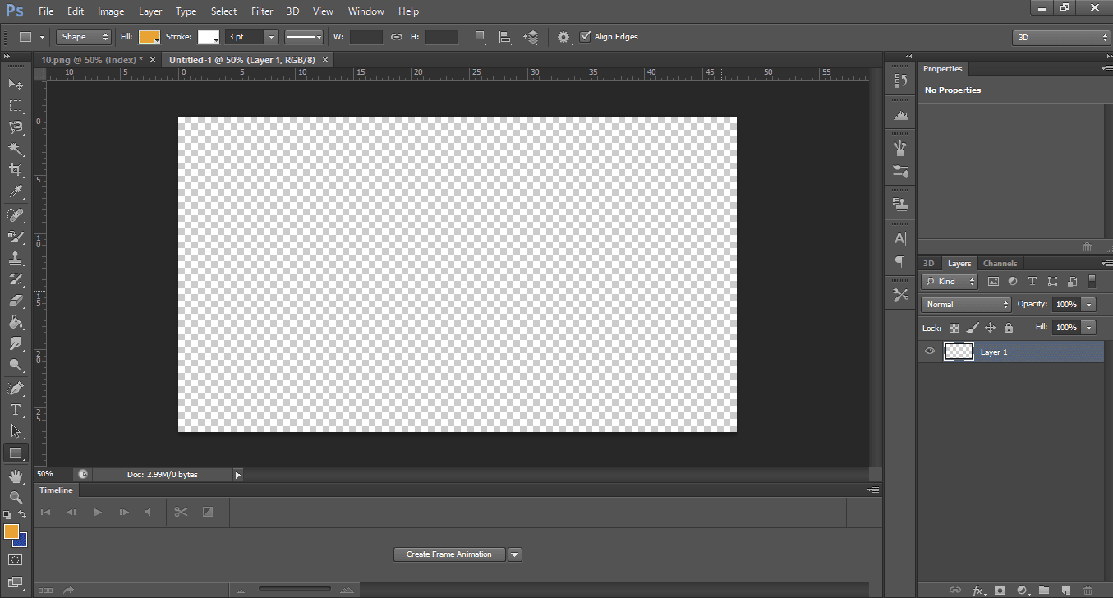Screen dimensions: 1113x598
Task: Open shape geometry options gear
Action: pyautogui.click(x=563, y=37)
